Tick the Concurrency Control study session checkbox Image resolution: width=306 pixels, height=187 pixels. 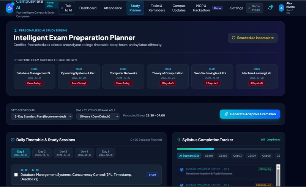coord(16,175)
